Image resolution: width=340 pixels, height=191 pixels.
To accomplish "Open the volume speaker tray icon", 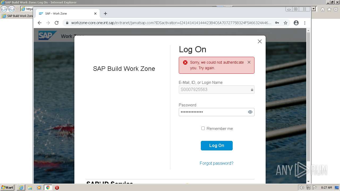I will (302, 188).
